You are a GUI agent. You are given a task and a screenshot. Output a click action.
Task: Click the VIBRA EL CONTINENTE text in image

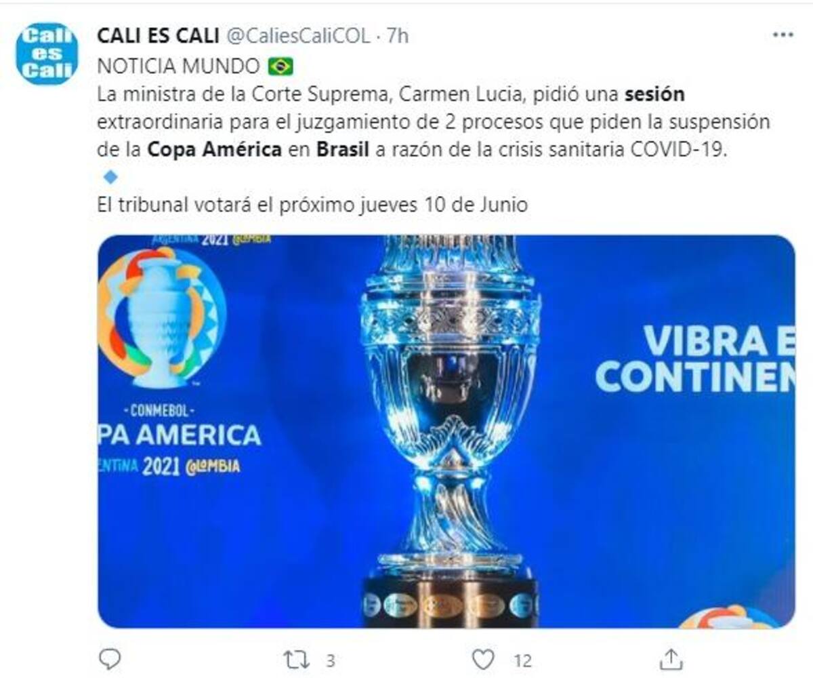(x=696, y=359)
